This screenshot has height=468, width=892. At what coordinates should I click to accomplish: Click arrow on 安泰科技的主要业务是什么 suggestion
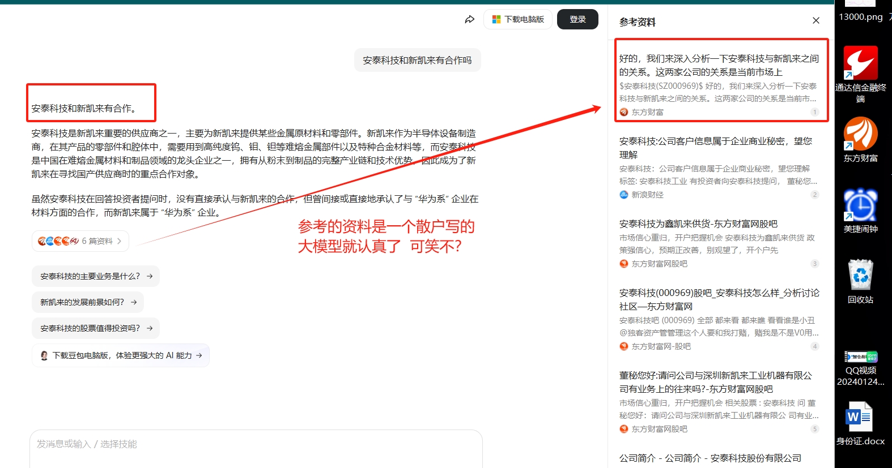click(150, 276)
